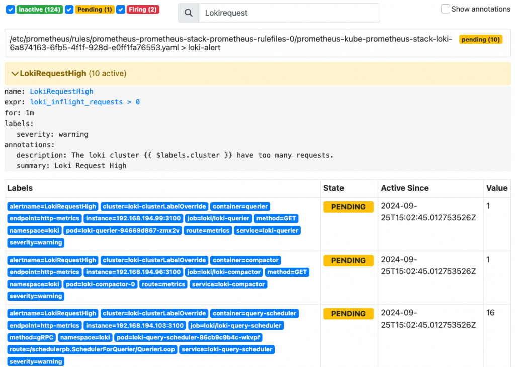Screen dimensions: 515x367
Task: Click the service=loki-querier label
Action: pos(267,230)
